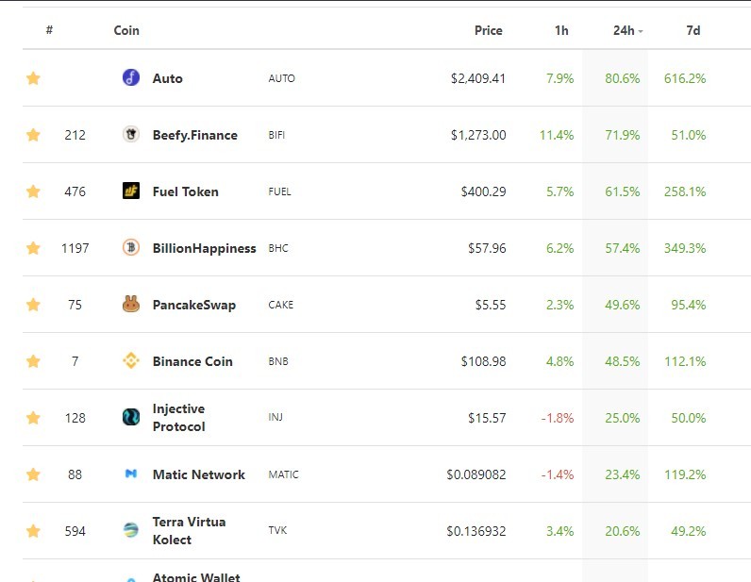Click the Auto coin logo icon
This screenshot has width=751, height=582.
(131, 77)
